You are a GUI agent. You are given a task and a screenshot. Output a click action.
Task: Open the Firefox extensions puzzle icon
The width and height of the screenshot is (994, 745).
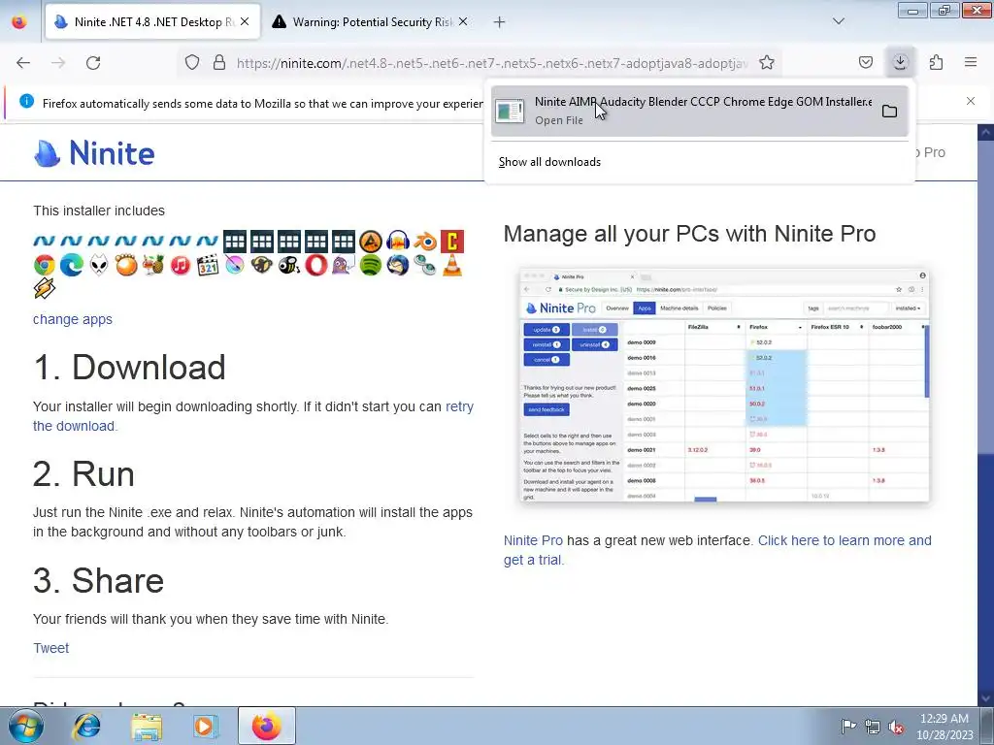coord(936,62)
